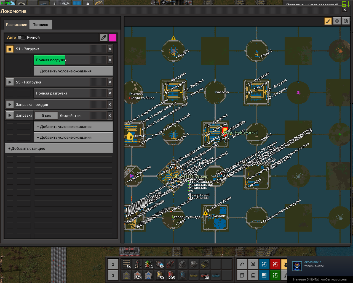Select the yellow underground belt with count 50
Viewport: 353px width, 283px height.
click(x=160, y=275)
